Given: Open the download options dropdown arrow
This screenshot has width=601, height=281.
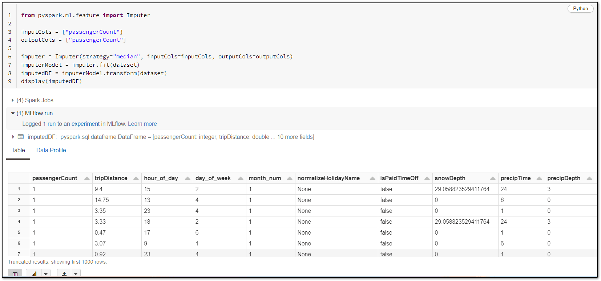Looking at the screenshot, I should tap(76, 274).
